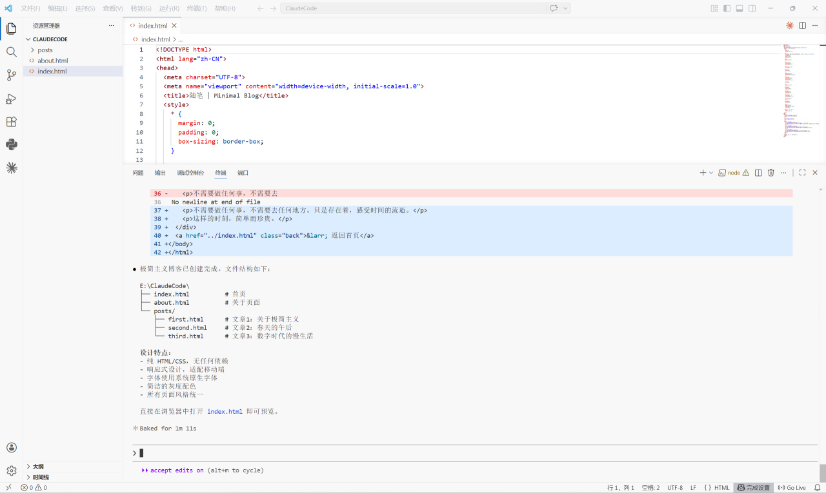This screenshot has height=493, width=826.
Task: Kill the terminal with trash icon
Action: [771, 173]
